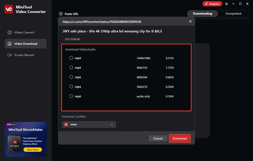Click the Video Download sidebar icon
Image resolution: width=253 pixels, height=161 pixels.
(x=10, y=44)
